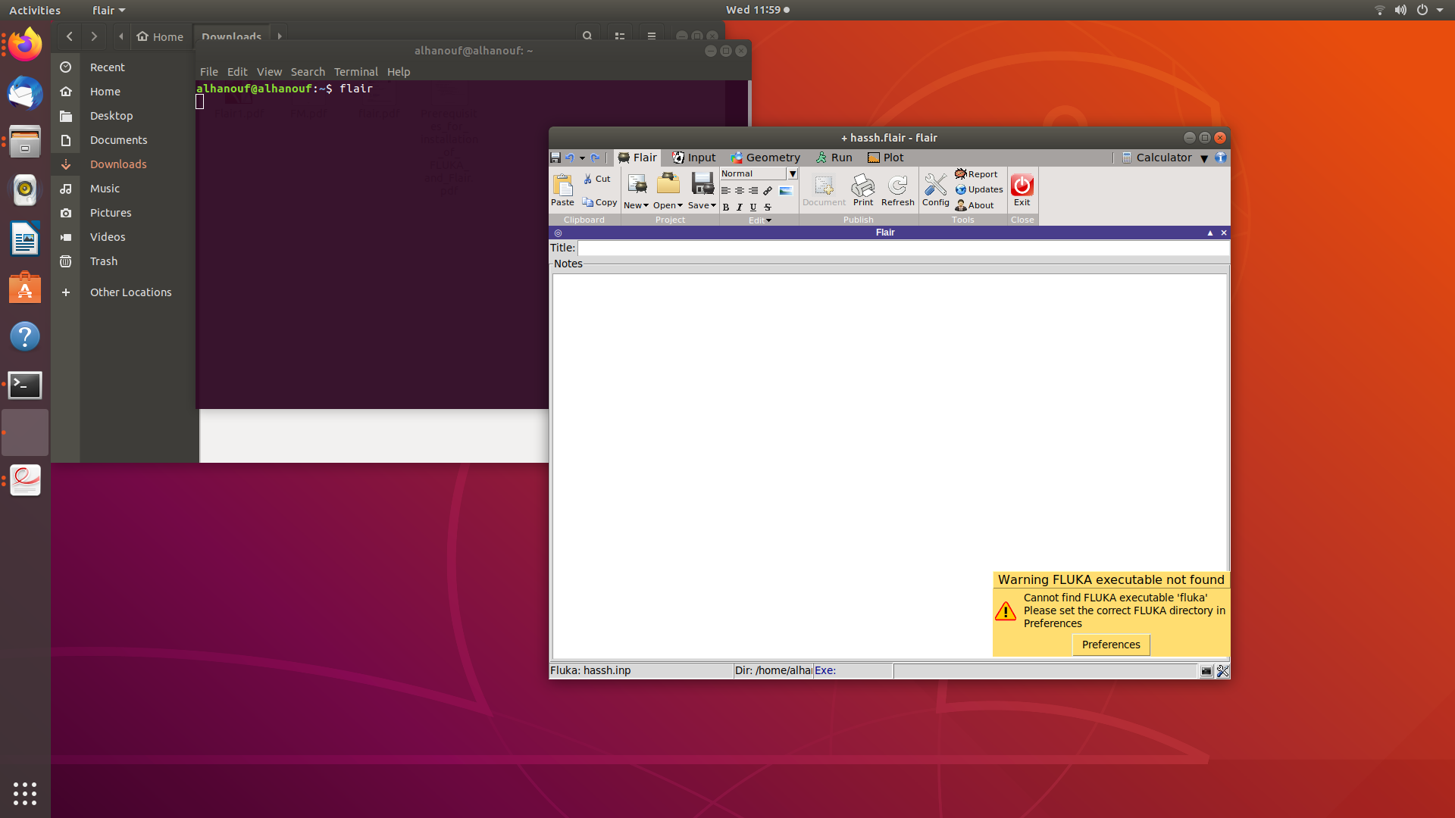Viewport: 1455px width, 818px height.
Task: Open LibreOffice Writer from the dock
Action: (25, 239)
